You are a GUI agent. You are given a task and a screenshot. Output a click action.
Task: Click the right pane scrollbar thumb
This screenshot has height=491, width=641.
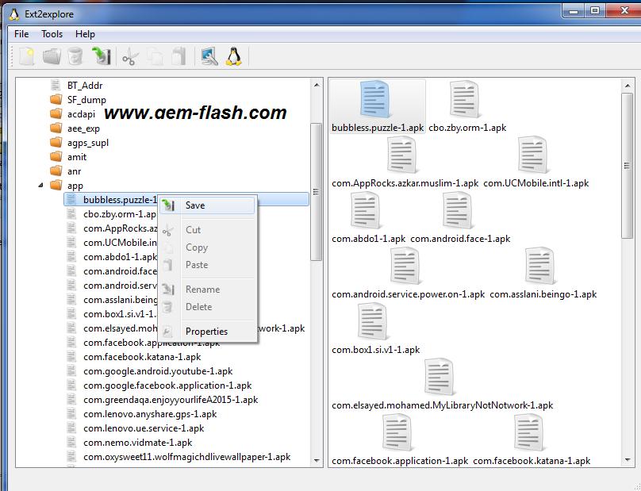pyautogui.click(x=627, y=166)
